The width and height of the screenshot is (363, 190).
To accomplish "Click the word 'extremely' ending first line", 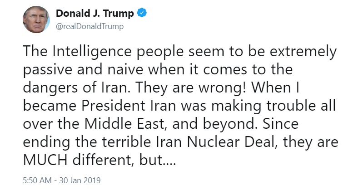I will pyautogui.click(x=303, y=52).
